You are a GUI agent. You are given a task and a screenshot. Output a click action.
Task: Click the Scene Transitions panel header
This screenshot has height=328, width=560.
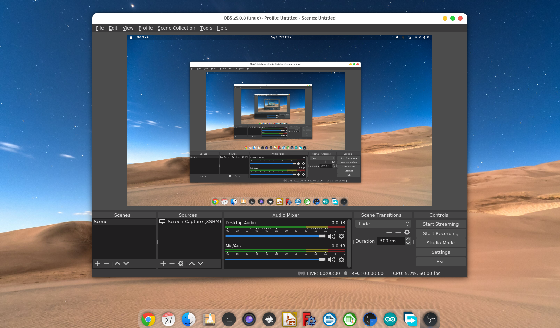(381, 215)
